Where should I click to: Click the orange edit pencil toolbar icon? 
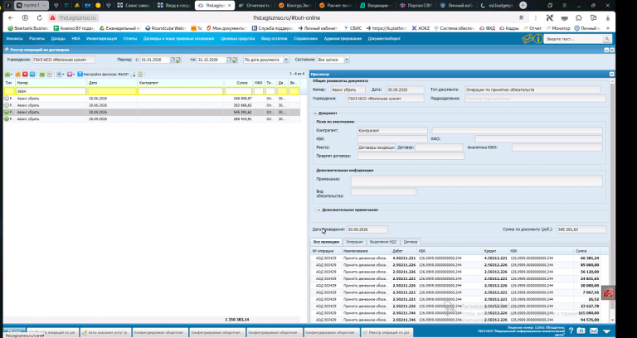tap(18, 75)
